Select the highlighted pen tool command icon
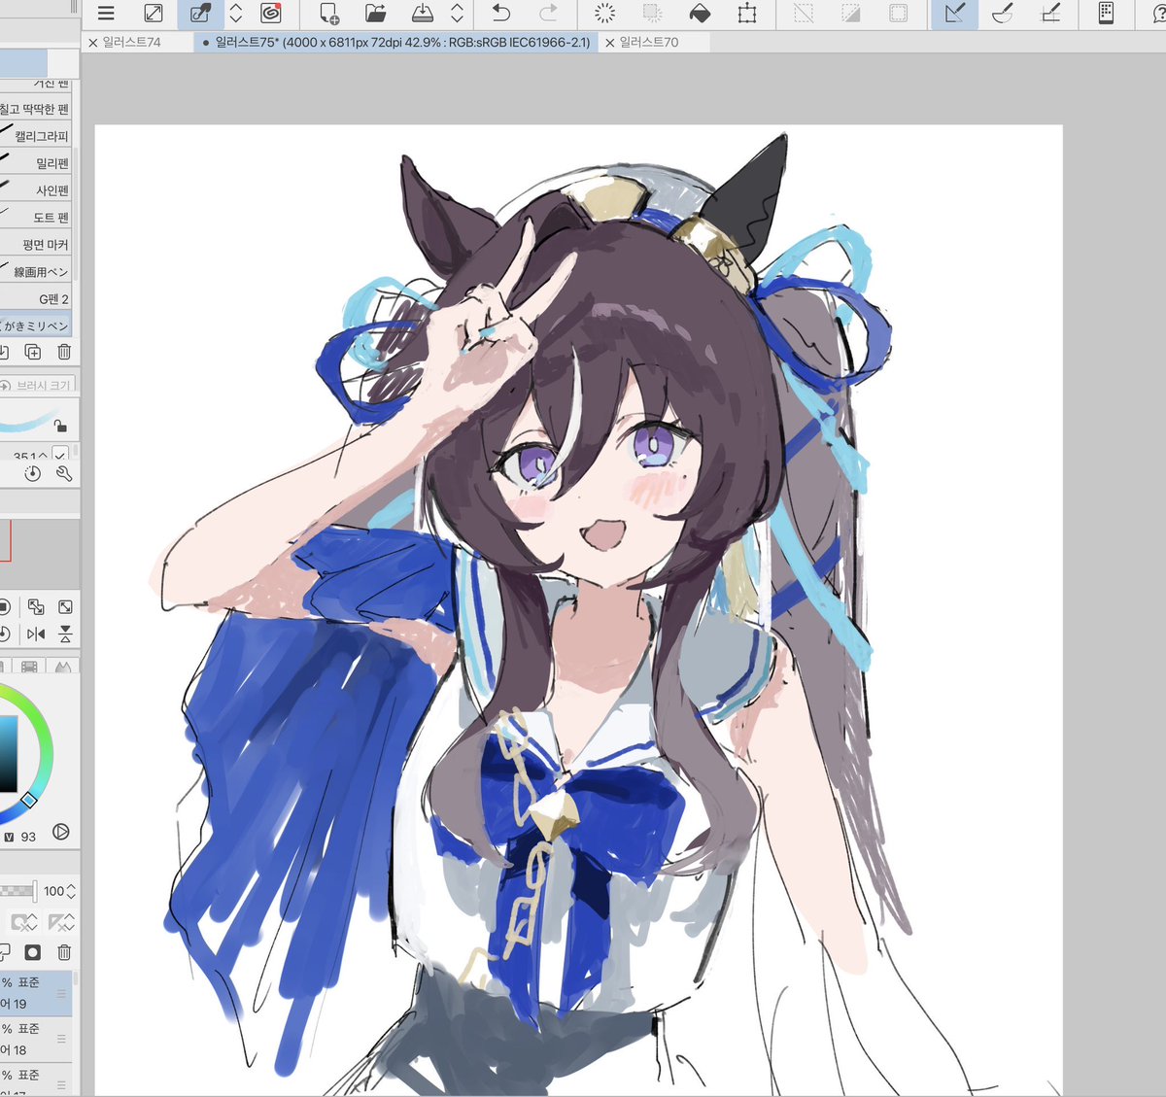 201,14
